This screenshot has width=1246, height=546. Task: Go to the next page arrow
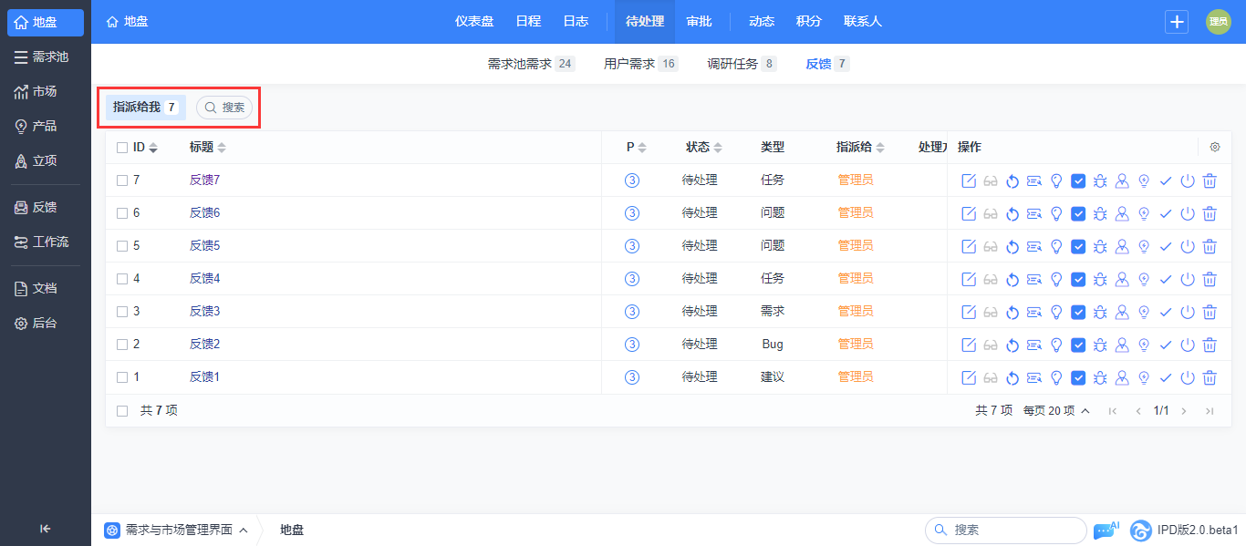tap(1184, 411)
